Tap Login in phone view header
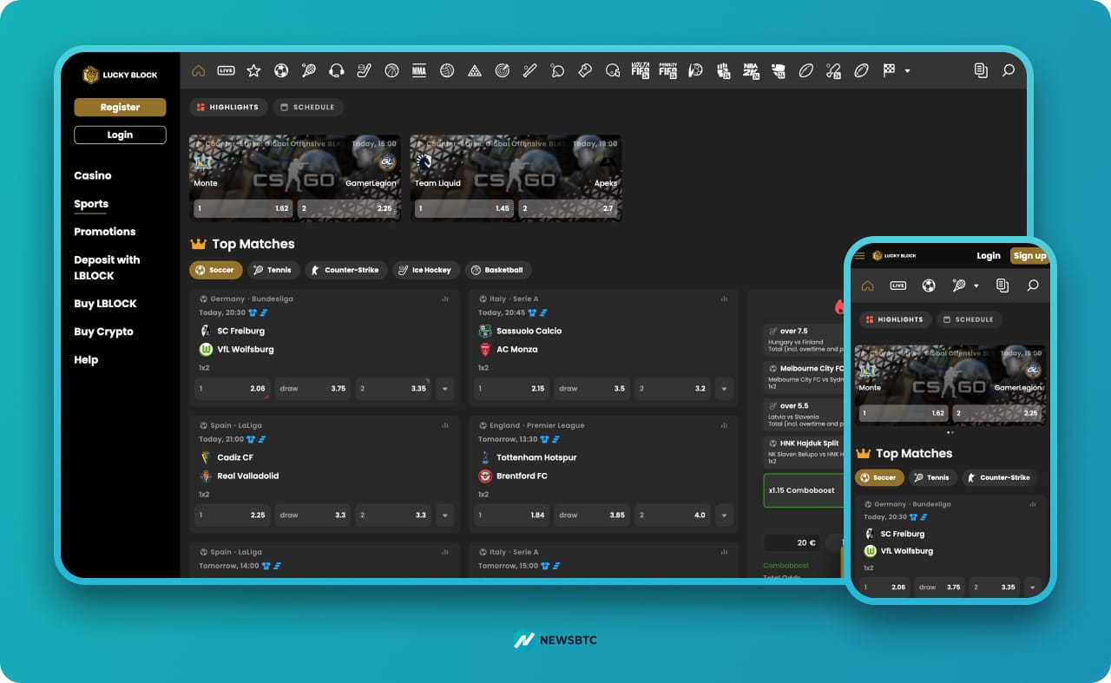 [x=989, y=256]
